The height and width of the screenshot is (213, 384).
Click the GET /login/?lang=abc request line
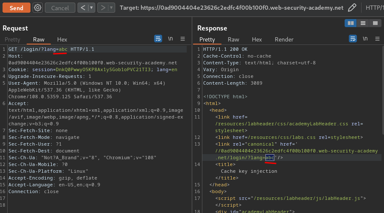(51, 49)
